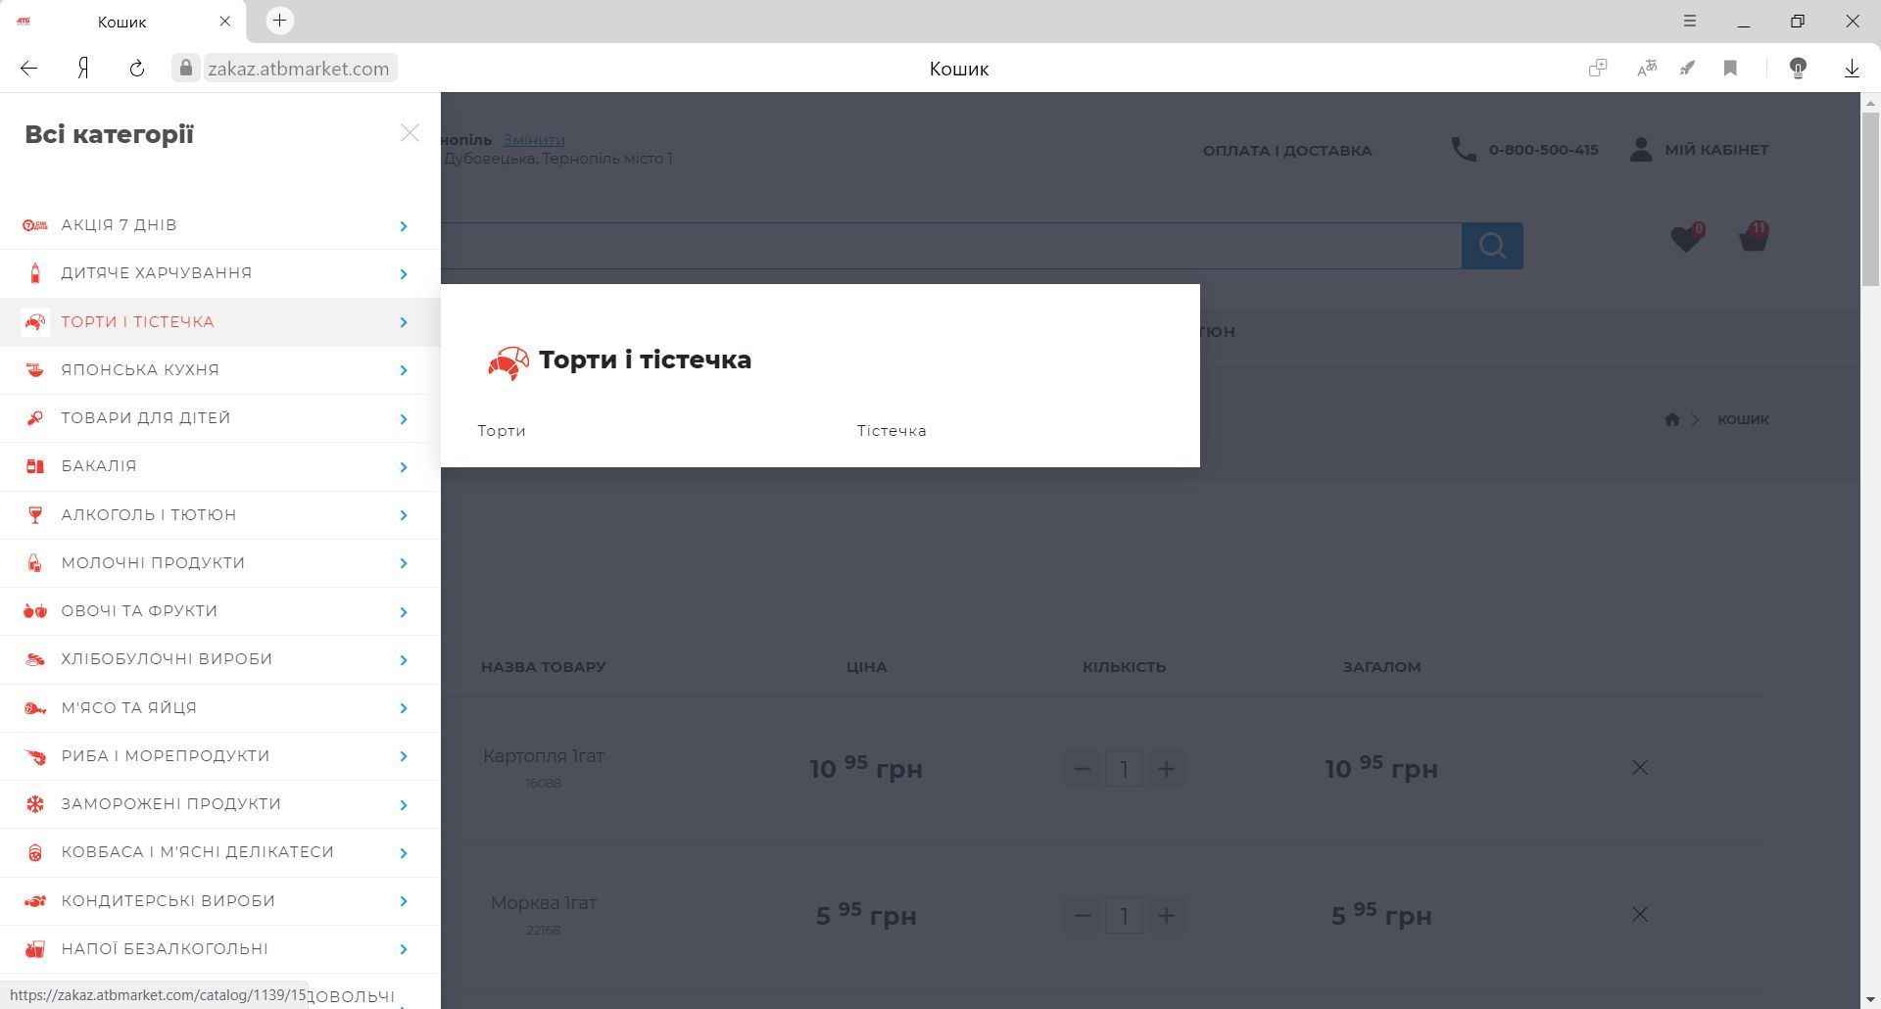Viewport: 1881px width, 1009px height.
Task: Expand the Бакалія category chevron
Action: click(403, 467)
